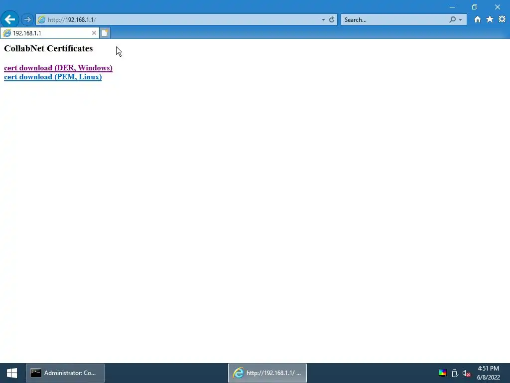Viewport: 510px width, 383px height.
Task: Open the Windows Start menu
Action: coord(12,373)
